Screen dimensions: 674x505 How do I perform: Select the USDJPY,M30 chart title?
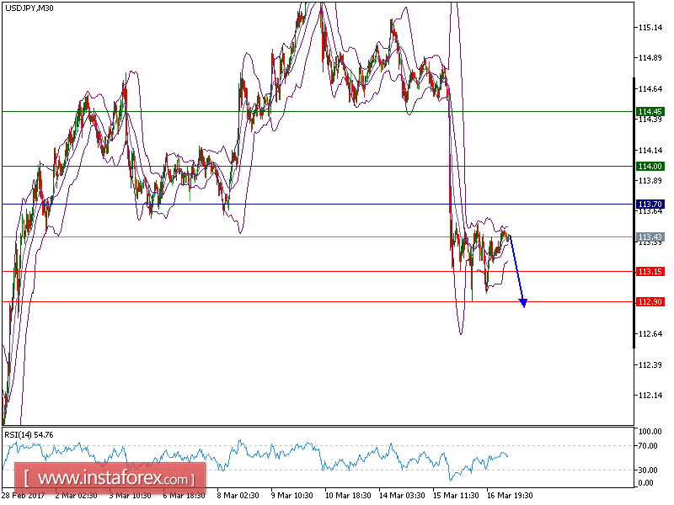29,8
